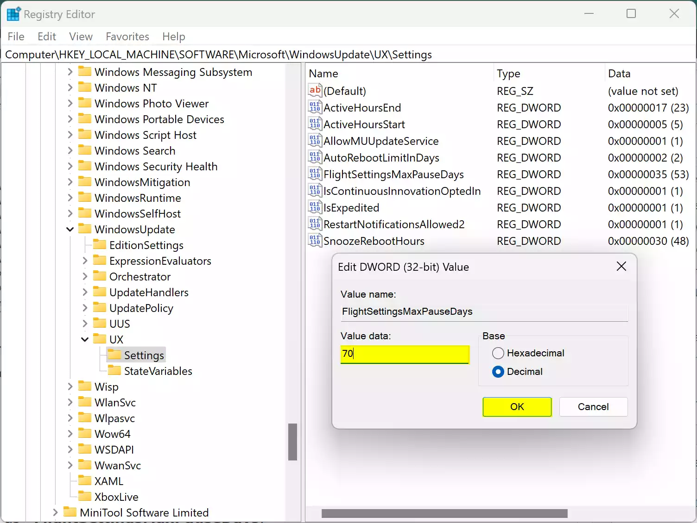Click the AllowMUUpdateService DWORD icon

click(x=315, y=141)
